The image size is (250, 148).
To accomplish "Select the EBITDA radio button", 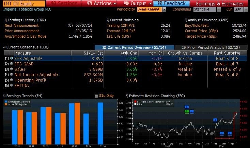I will click(x=12, y=85).
